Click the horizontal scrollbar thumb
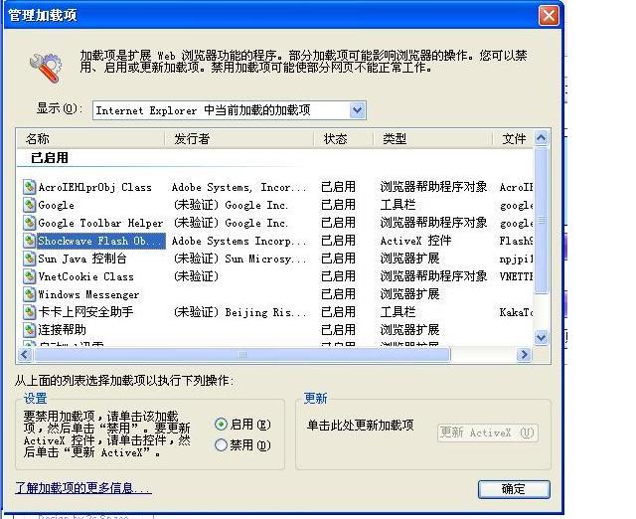This screenshot has height=519, width=636. click(x=242, y=355)
